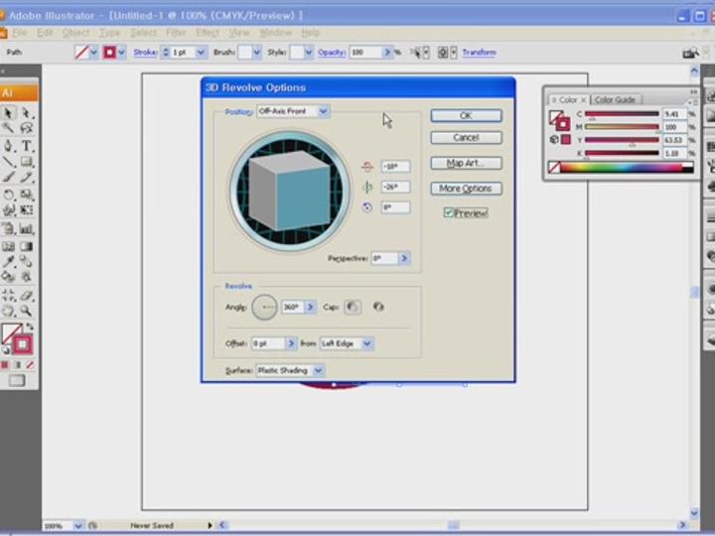Select the Eyedropper tool
This screenshot has width=715, height=536.
(x=8, y=261)
